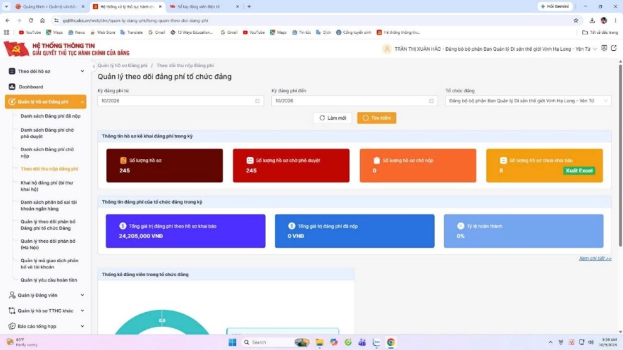Reload the page with the refresh icon
Viewport: 623px width, 350px height.
point(31,20)
